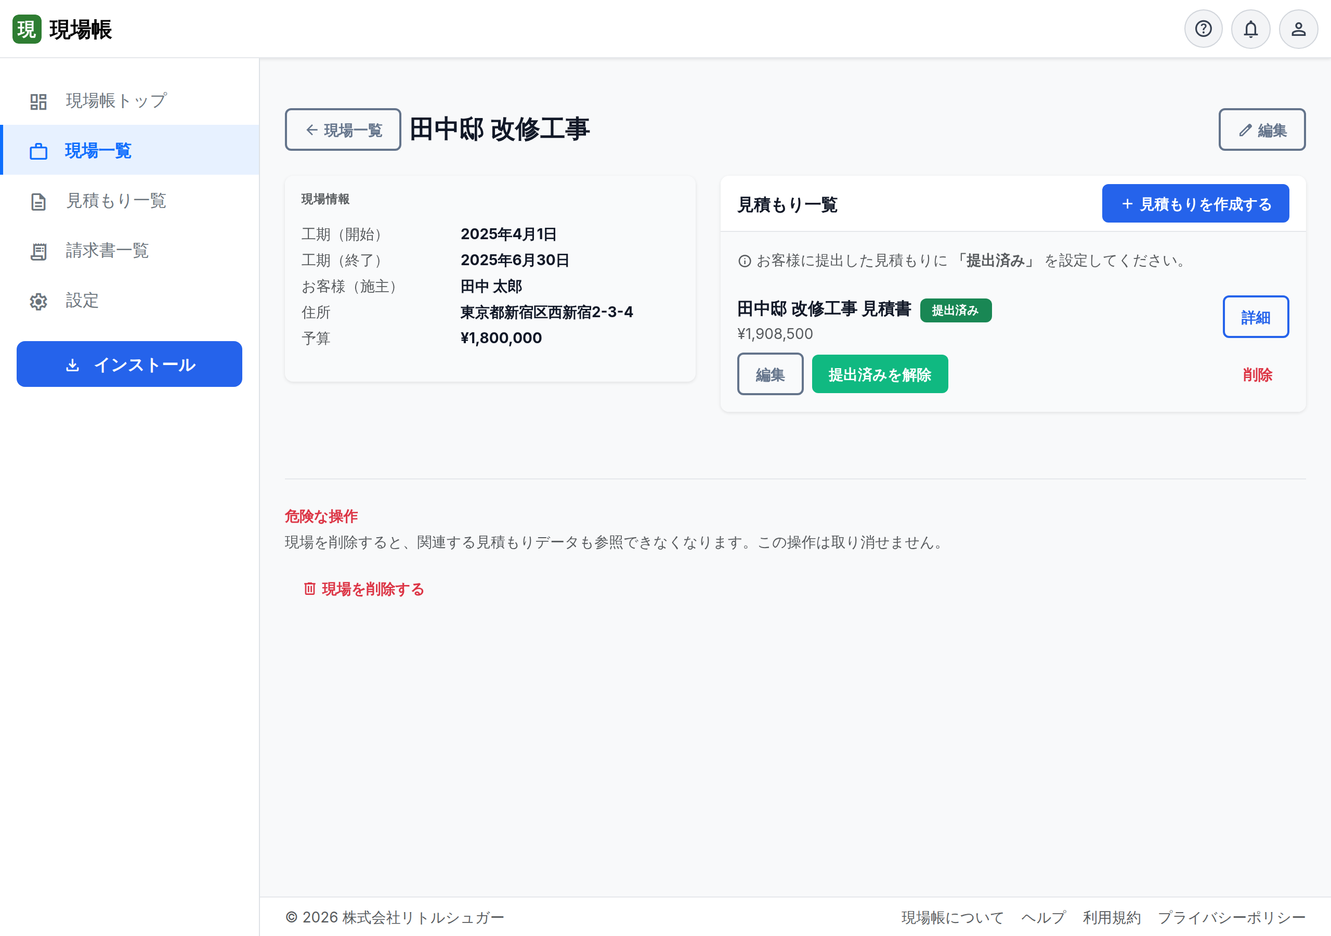Open notifications bell icon
Viewport: 1331px width, 936px height.
pyautogui.click(x=1251, y=29)
